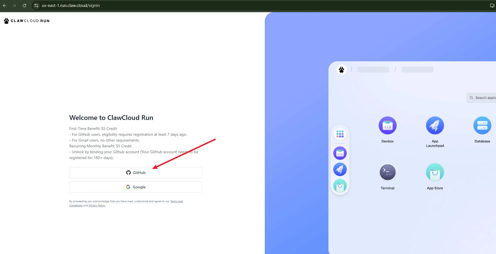View site information icon in address bar

tap(36, 6)
